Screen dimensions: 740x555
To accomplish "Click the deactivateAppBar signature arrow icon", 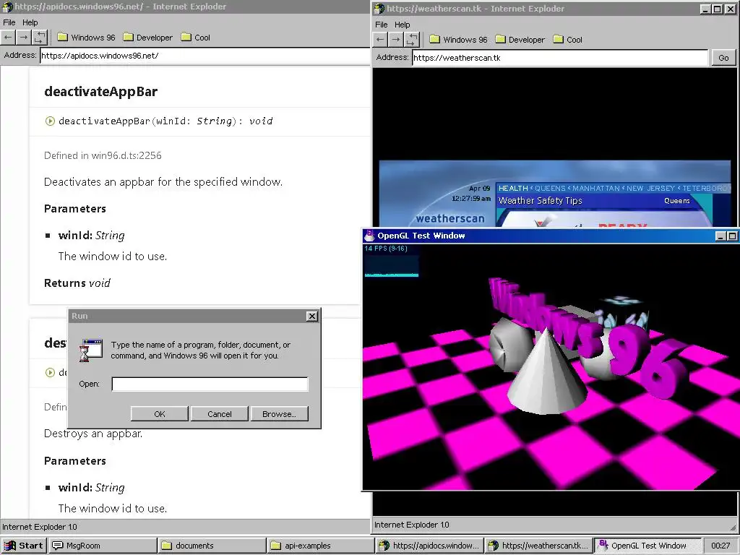I will 50,121.
